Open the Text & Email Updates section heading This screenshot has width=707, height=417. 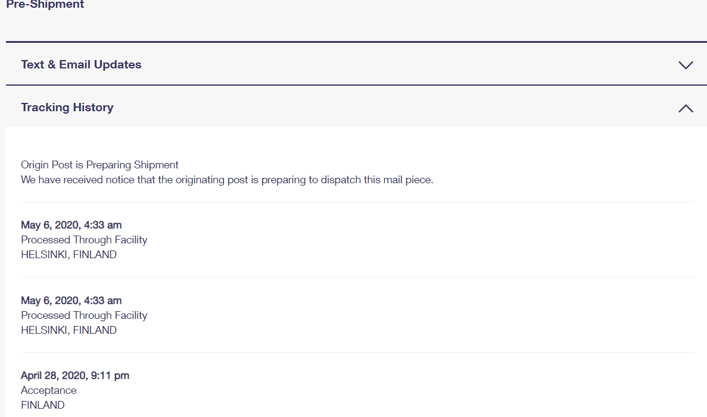pyautogui.click(x=81, y=64)
